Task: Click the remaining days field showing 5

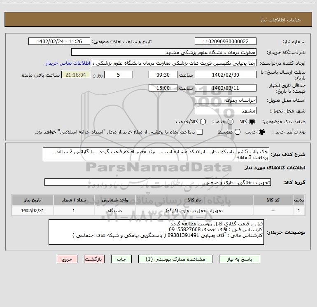Action: 119,75
